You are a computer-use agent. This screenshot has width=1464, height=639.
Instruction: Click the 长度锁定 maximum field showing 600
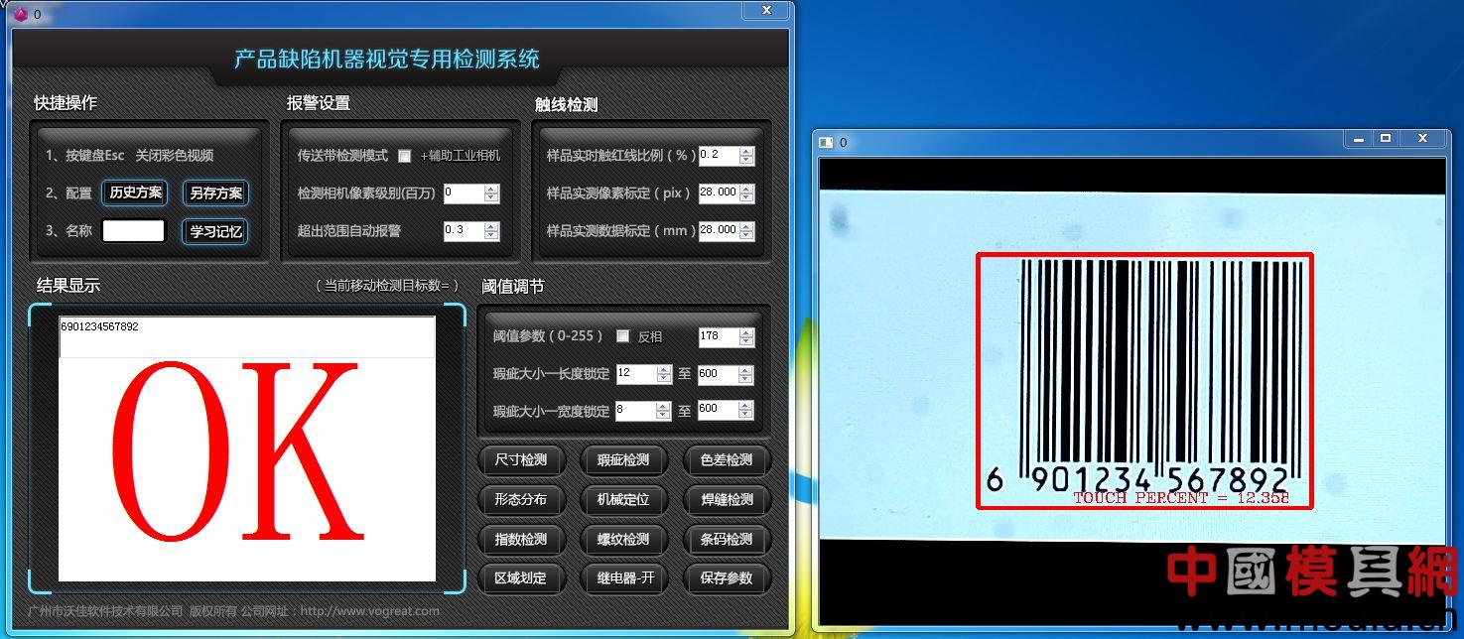coord(719,374)
